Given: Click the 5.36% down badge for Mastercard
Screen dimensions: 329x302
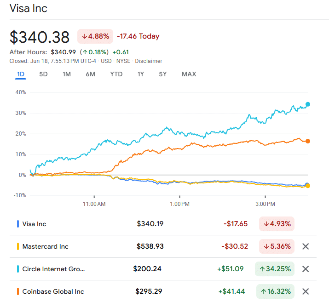Looking at the screenshot, I should (x=277, y=246).
